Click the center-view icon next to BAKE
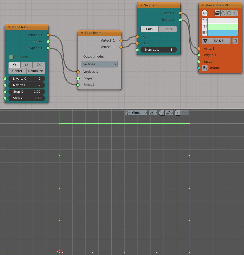 click(x=235, y=41)
